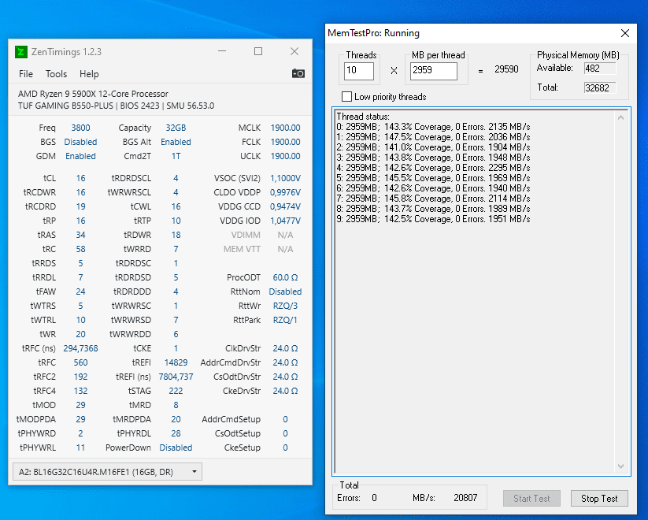648x520 pixels.
Task: Click the Threads input field in MemTestPro
Action: pyautogui.click(x=359, y=71)
